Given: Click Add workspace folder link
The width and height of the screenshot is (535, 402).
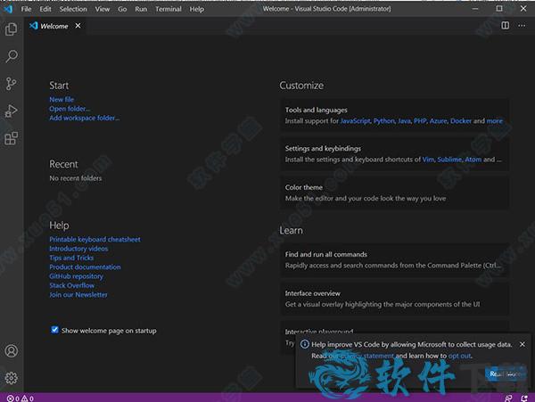Looking at the screenshot, I should tap(85, 118).
